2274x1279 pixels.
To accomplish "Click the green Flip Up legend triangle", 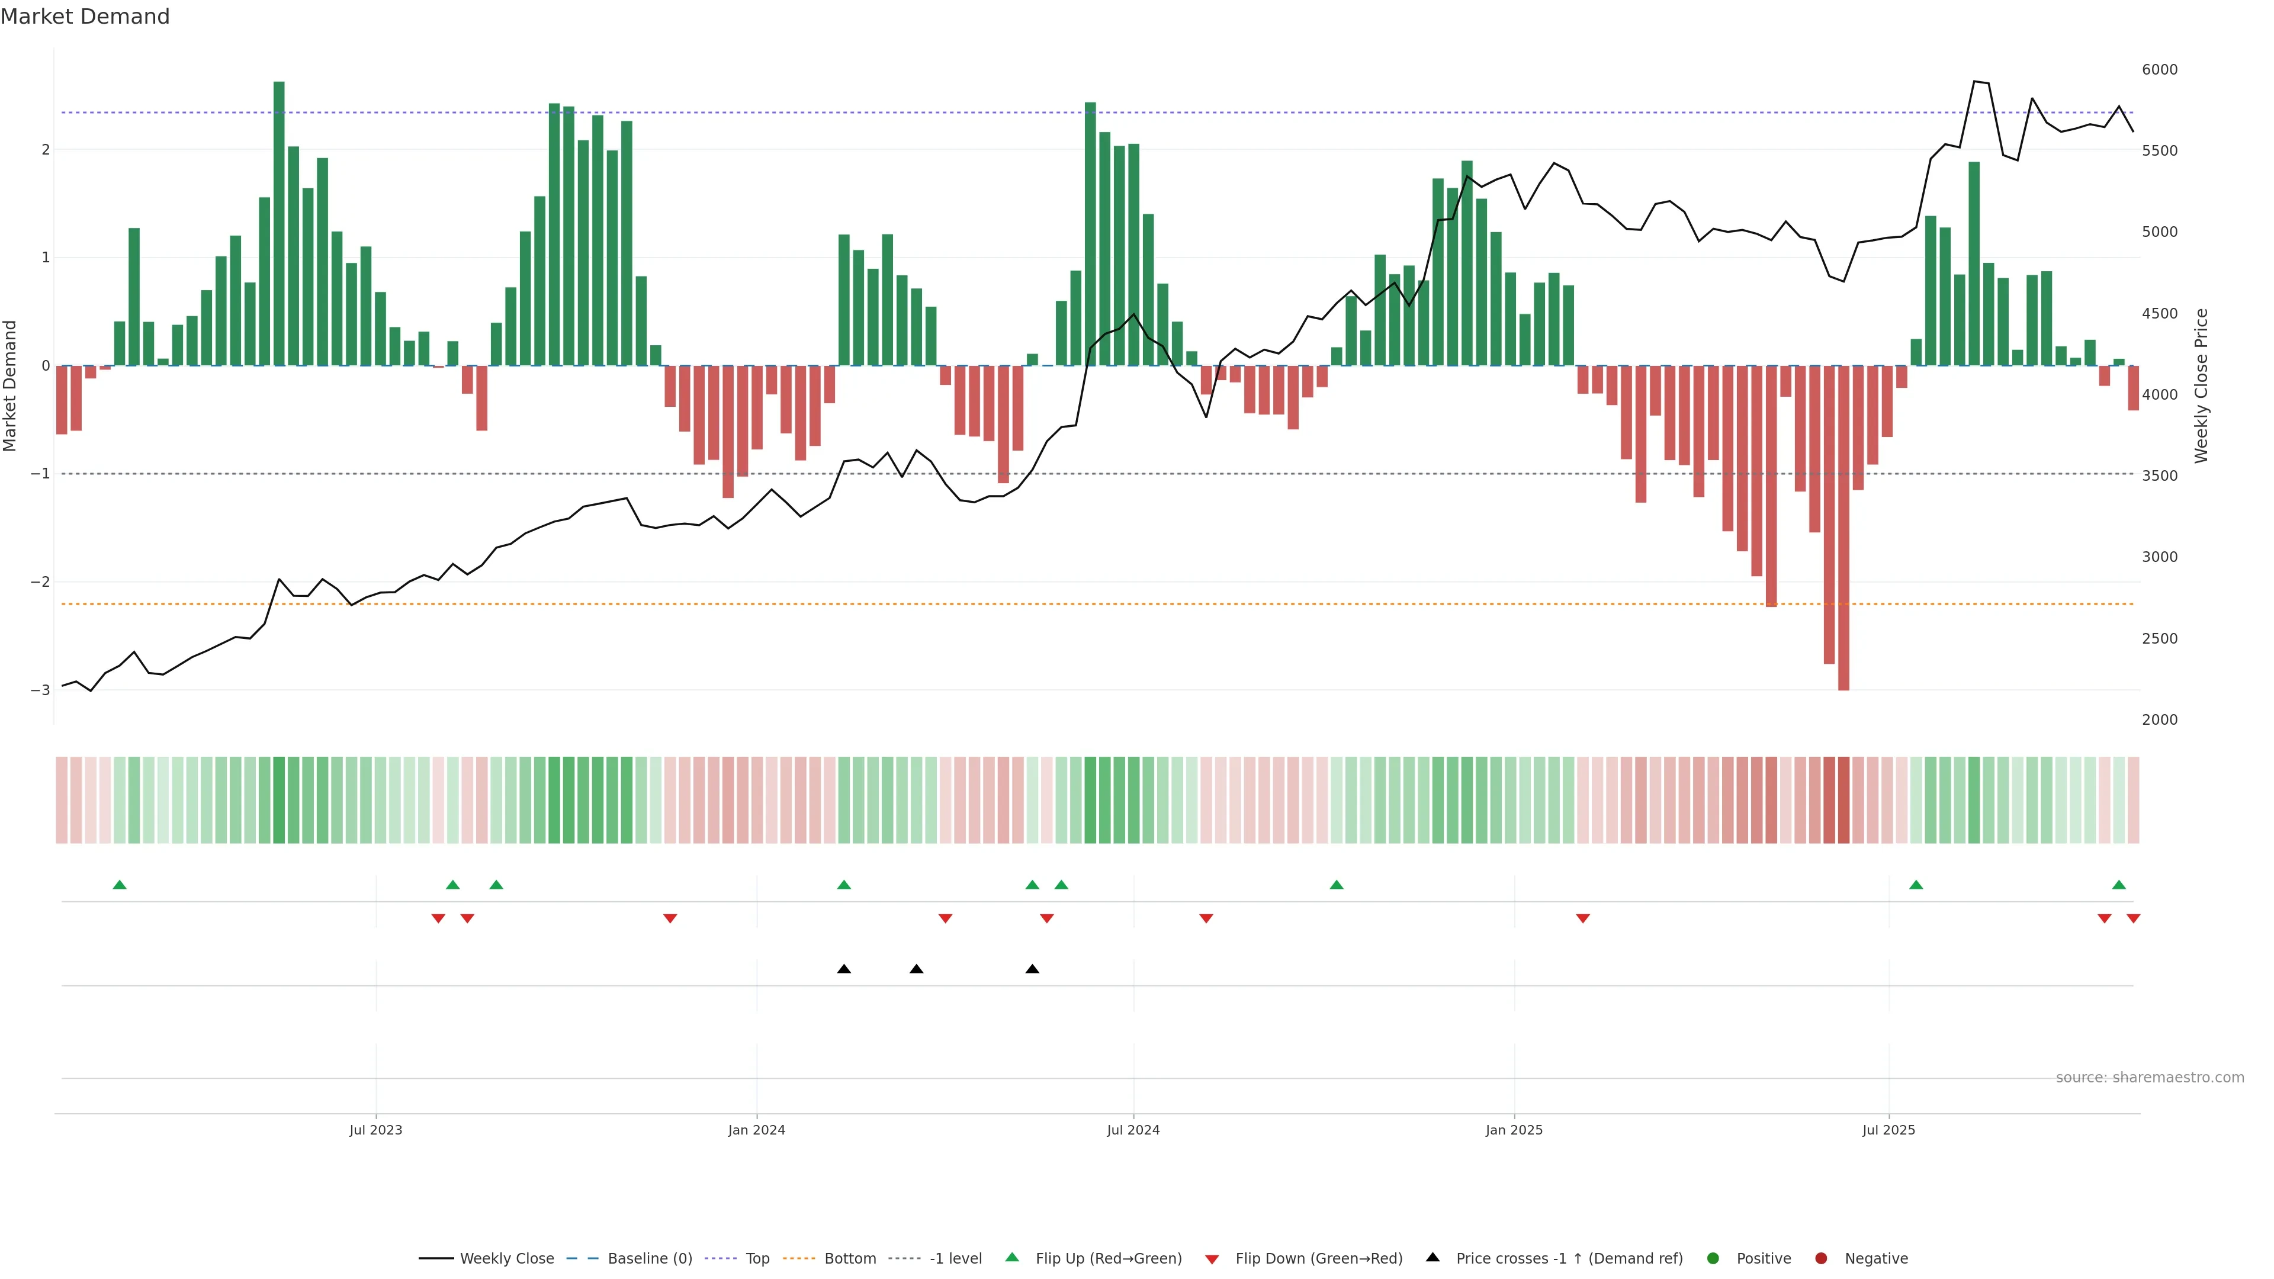I will (1011, 1257).
